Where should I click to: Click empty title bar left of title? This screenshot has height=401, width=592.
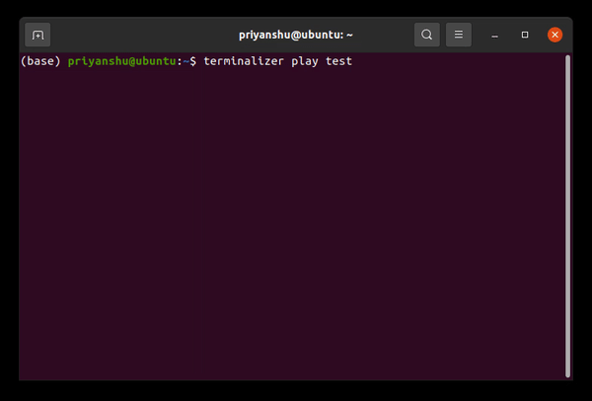(138, 35)
